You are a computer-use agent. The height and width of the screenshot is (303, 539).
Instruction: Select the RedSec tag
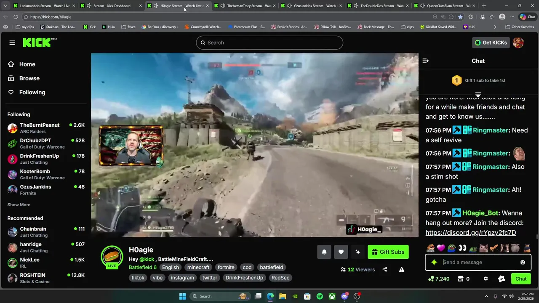[280, 278]
